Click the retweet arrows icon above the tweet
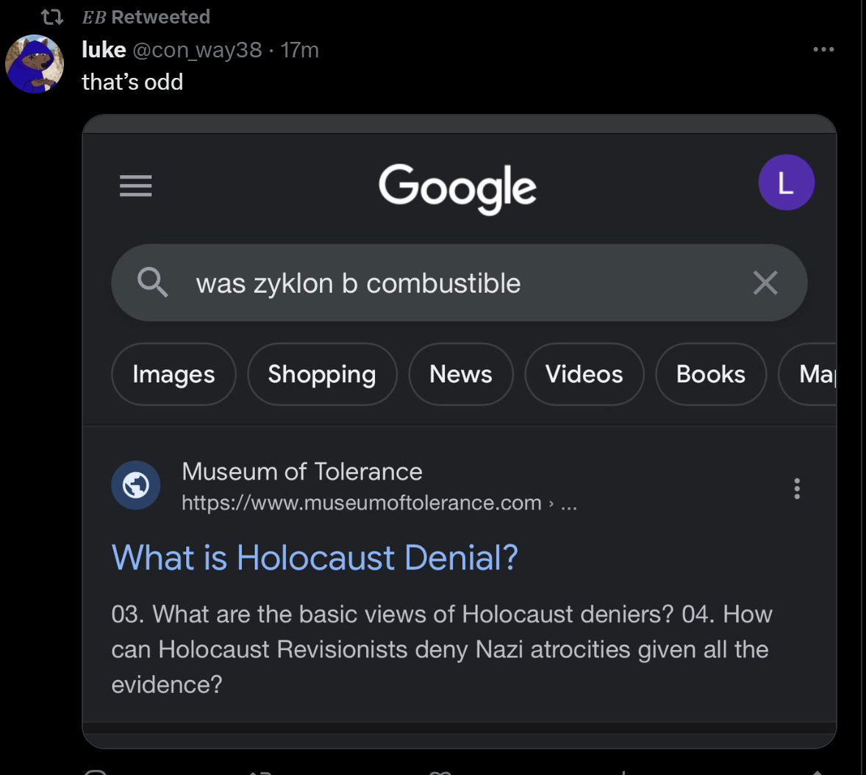 pos(51,16)
